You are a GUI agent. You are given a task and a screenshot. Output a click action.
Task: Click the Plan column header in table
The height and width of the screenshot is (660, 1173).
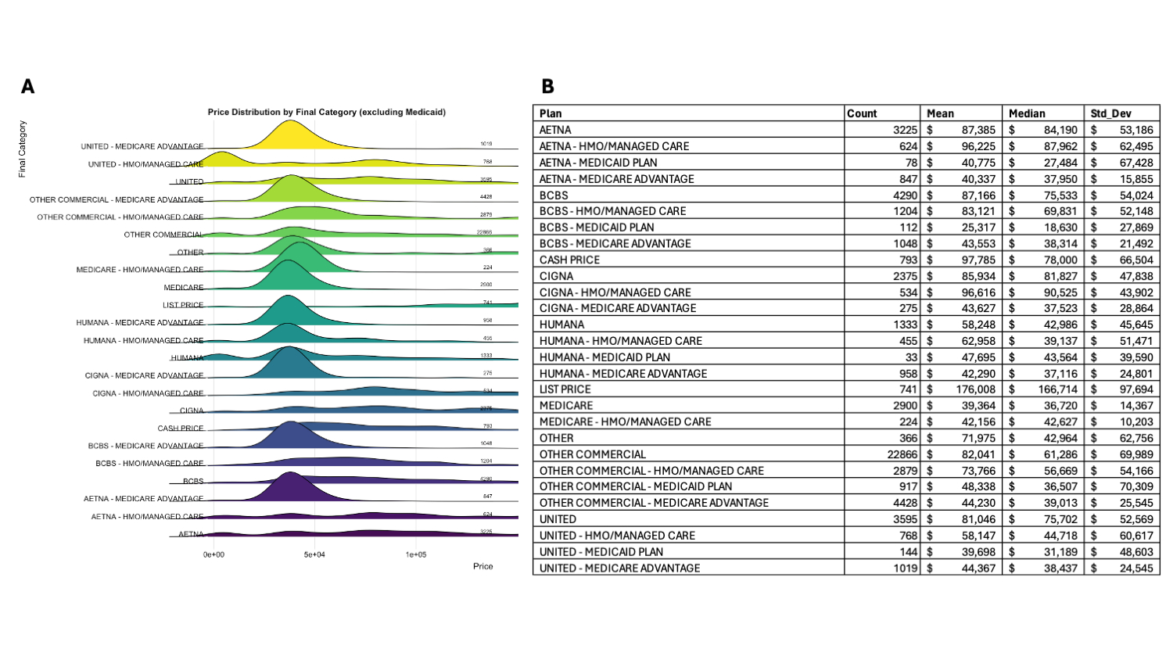pos(551,113)
